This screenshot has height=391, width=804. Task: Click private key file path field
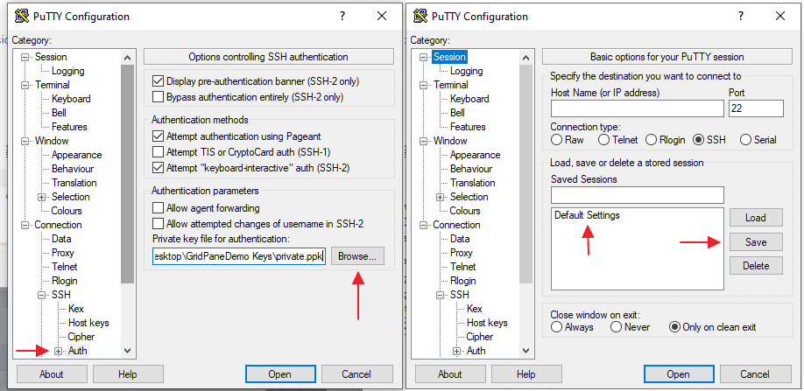239,257
